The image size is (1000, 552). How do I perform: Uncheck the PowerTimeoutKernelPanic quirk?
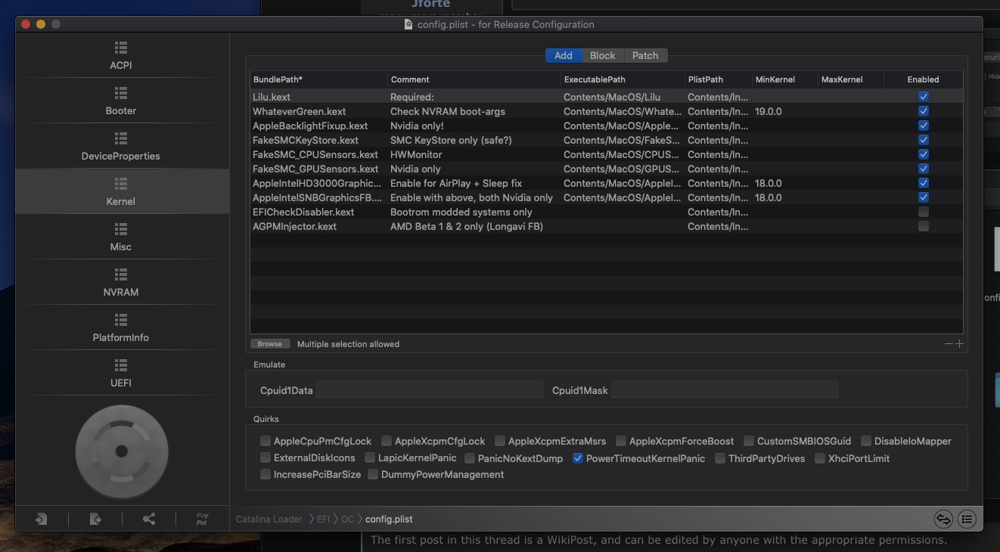pos(578,458)
